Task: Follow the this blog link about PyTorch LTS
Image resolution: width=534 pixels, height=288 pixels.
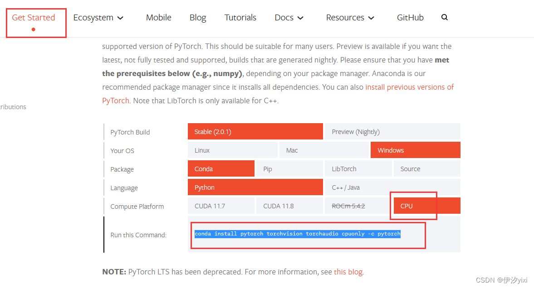Action: 348,271
